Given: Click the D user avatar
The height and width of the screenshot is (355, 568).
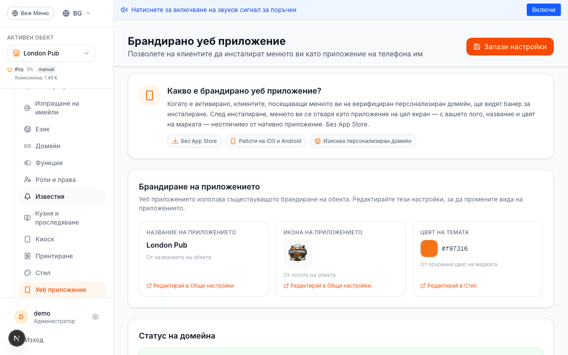Looking at the screenshot, I should (21, 317).
